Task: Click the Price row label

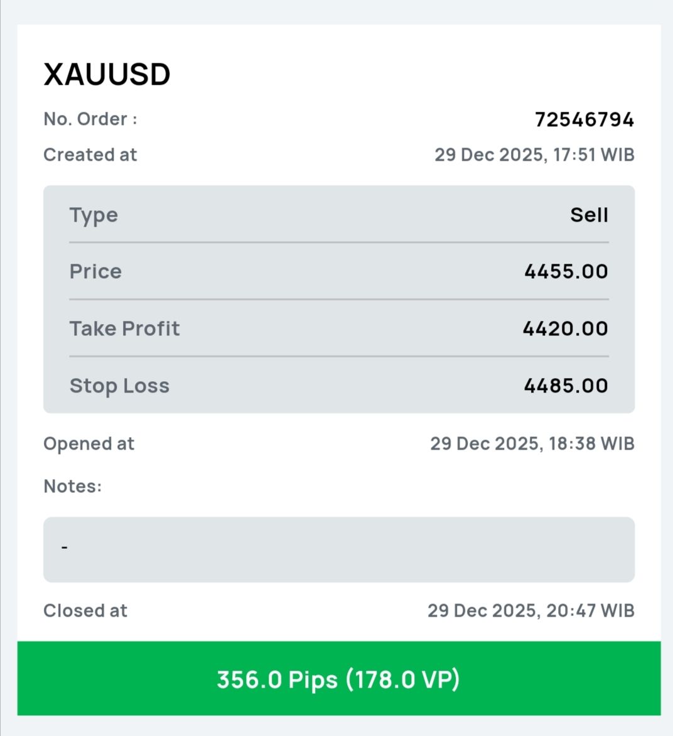Action: coord(95,271)
